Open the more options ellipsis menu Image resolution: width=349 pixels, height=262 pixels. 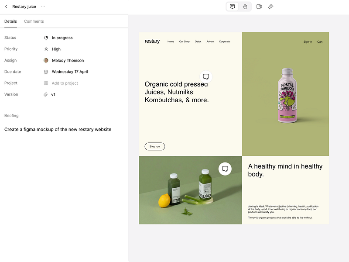(43, 7)
